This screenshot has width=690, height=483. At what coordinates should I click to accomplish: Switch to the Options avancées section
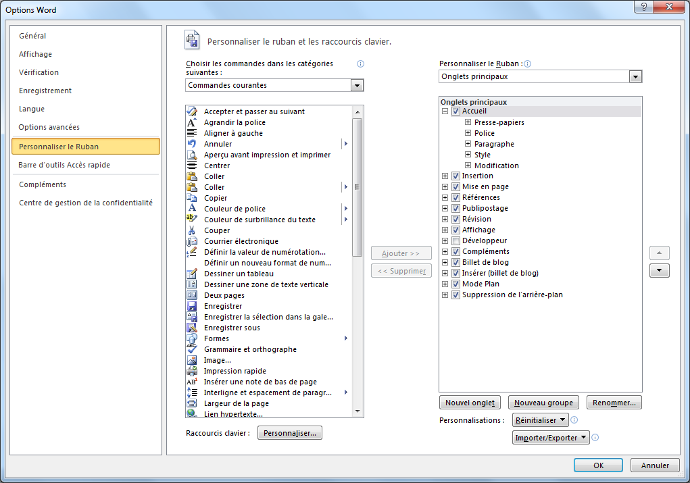(x=49, y=127)
